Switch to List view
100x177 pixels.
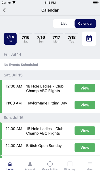click(64, 23)
